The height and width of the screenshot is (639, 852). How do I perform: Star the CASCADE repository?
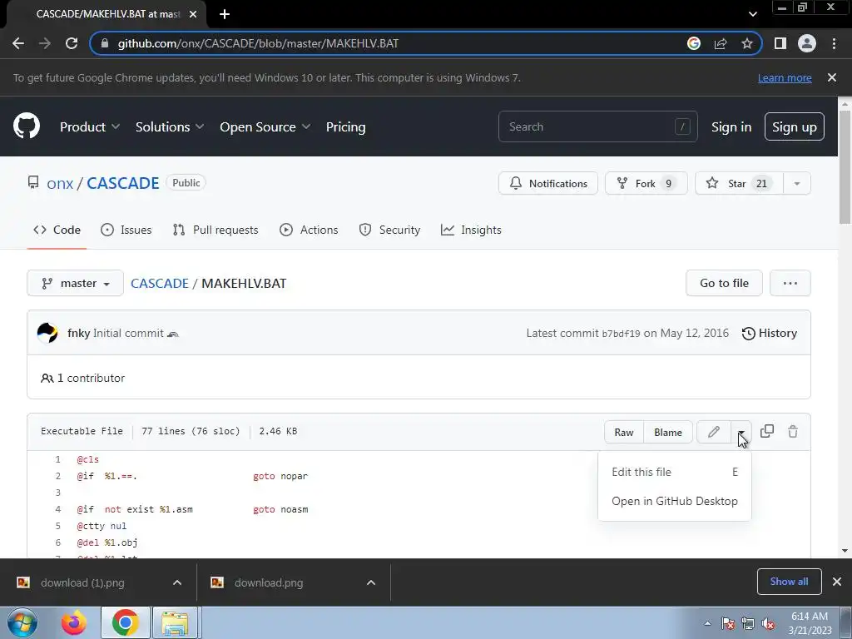tap(739, 184)
